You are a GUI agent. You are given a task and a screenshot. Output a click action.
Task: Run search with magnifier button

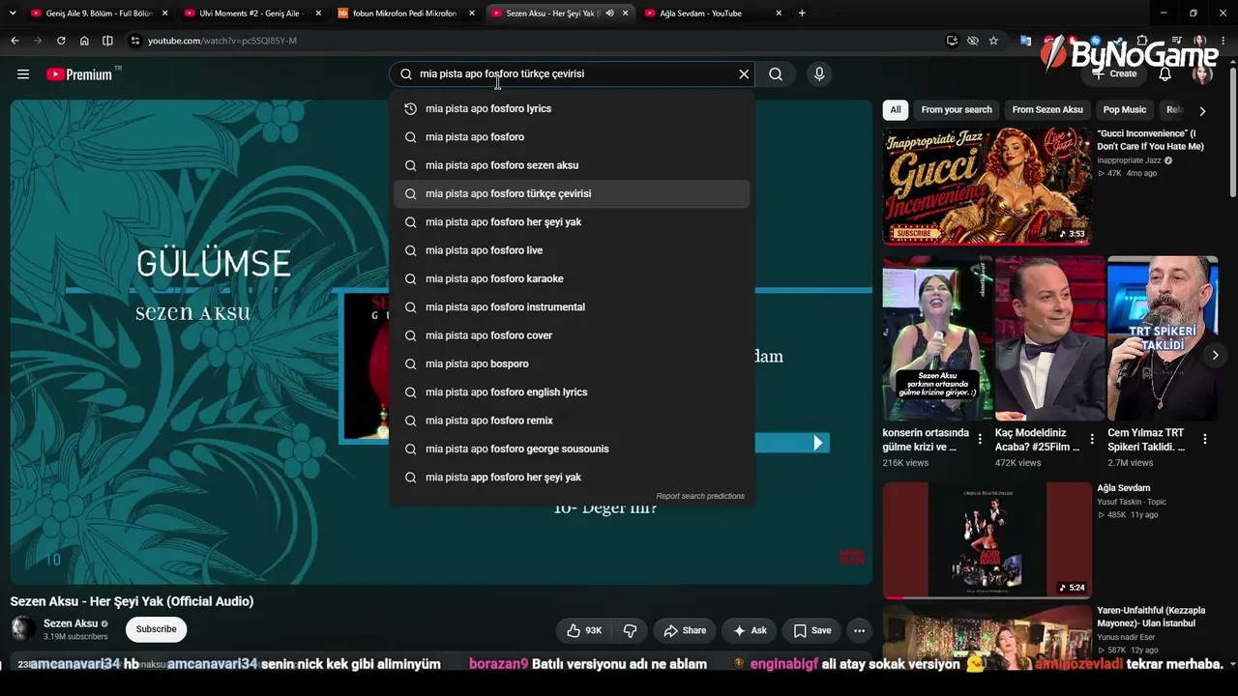coord(776,74)
